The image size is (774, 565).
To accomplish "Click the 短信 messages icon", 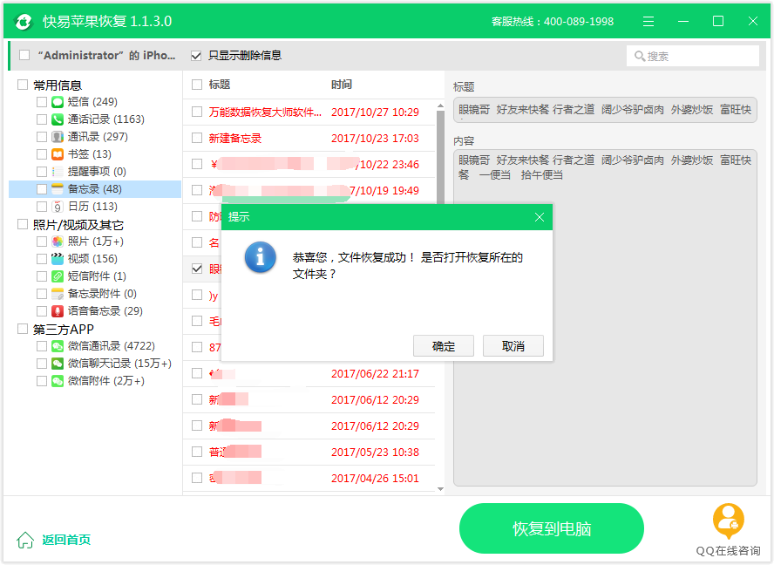I will (58, 102).
